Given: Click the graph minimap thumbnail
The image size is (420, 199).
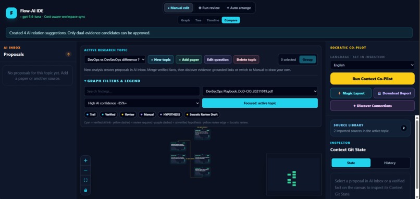Looking at the screenshot, I should click(x=293, y=174).
